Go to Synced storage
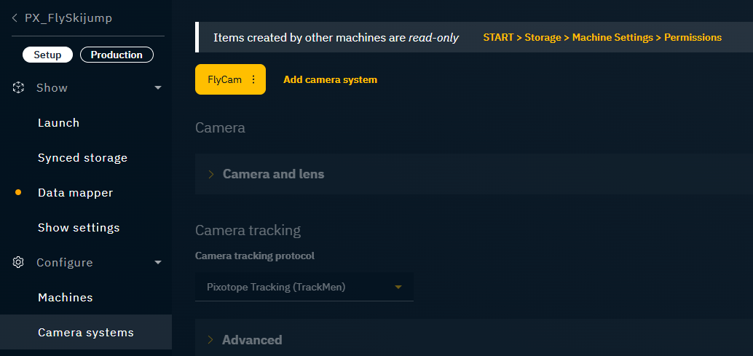The height and width of the screenshot is (356, 753). tap(82, 158)
